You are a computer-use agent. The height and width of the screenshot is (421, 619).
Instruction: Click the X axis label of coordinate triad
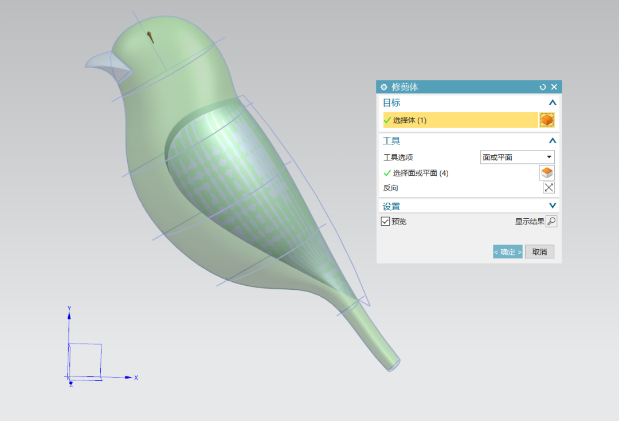(x=136, y=377)
